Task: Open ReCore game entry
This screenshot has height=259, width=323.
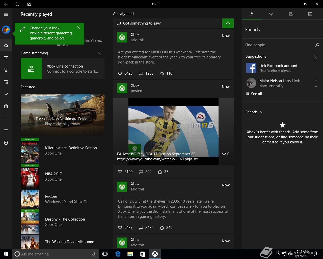Action: (x=63, y=199)
